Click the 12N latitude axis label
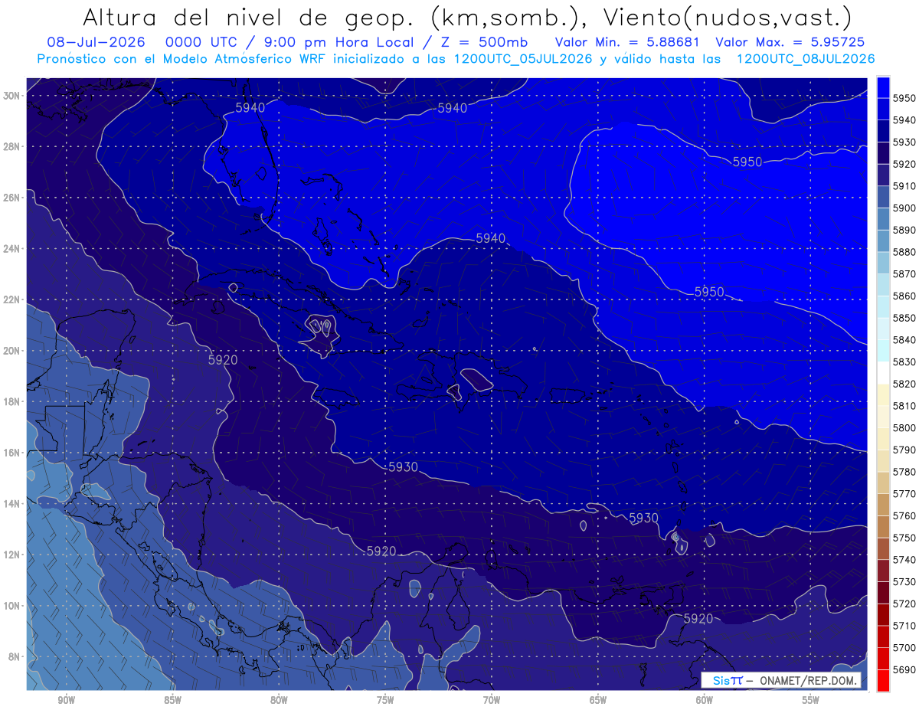Screen dimensions: 919x710 (x=13, y=555)
